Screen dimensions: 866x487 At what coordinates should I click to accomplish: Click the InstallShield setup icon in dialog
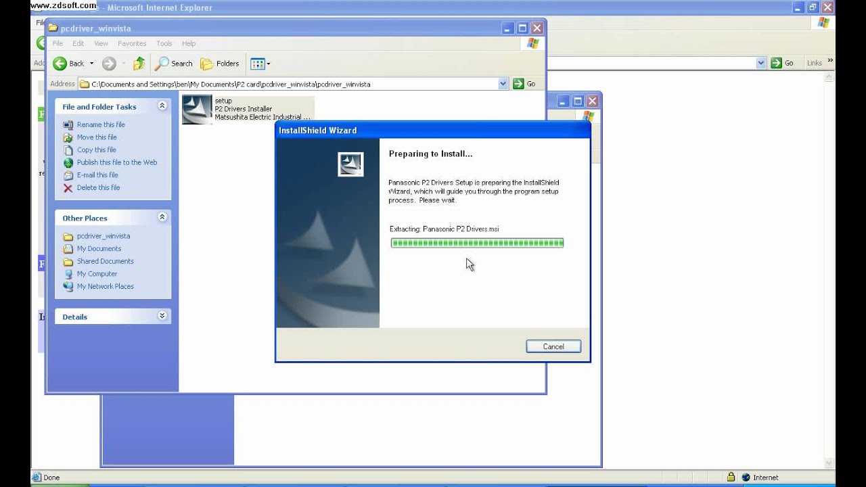(350, 164)
